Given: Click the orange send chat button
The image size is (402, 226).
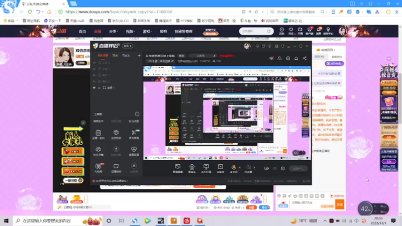Looking at the screenshot, I should [x=340, y=204].
